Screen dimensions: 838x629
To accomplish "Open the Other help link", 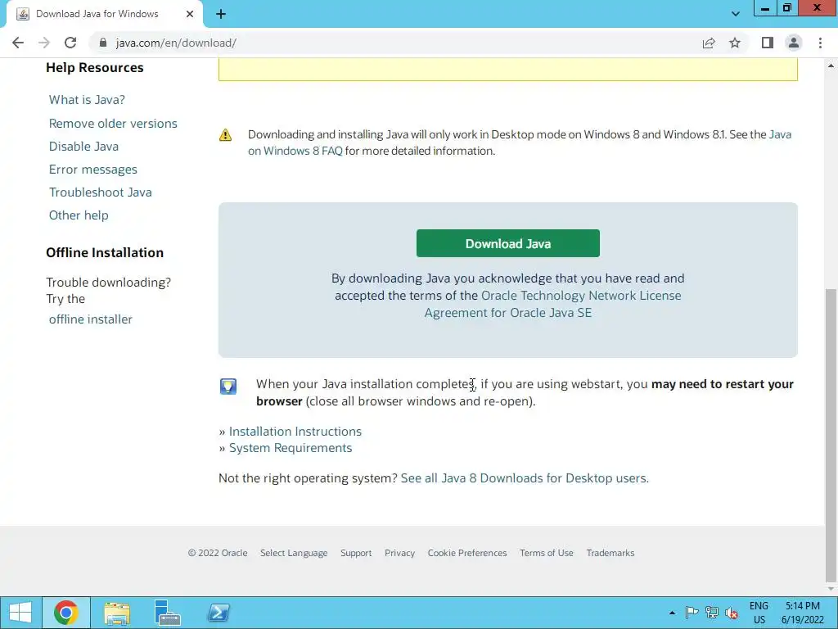I will (79, 215).
